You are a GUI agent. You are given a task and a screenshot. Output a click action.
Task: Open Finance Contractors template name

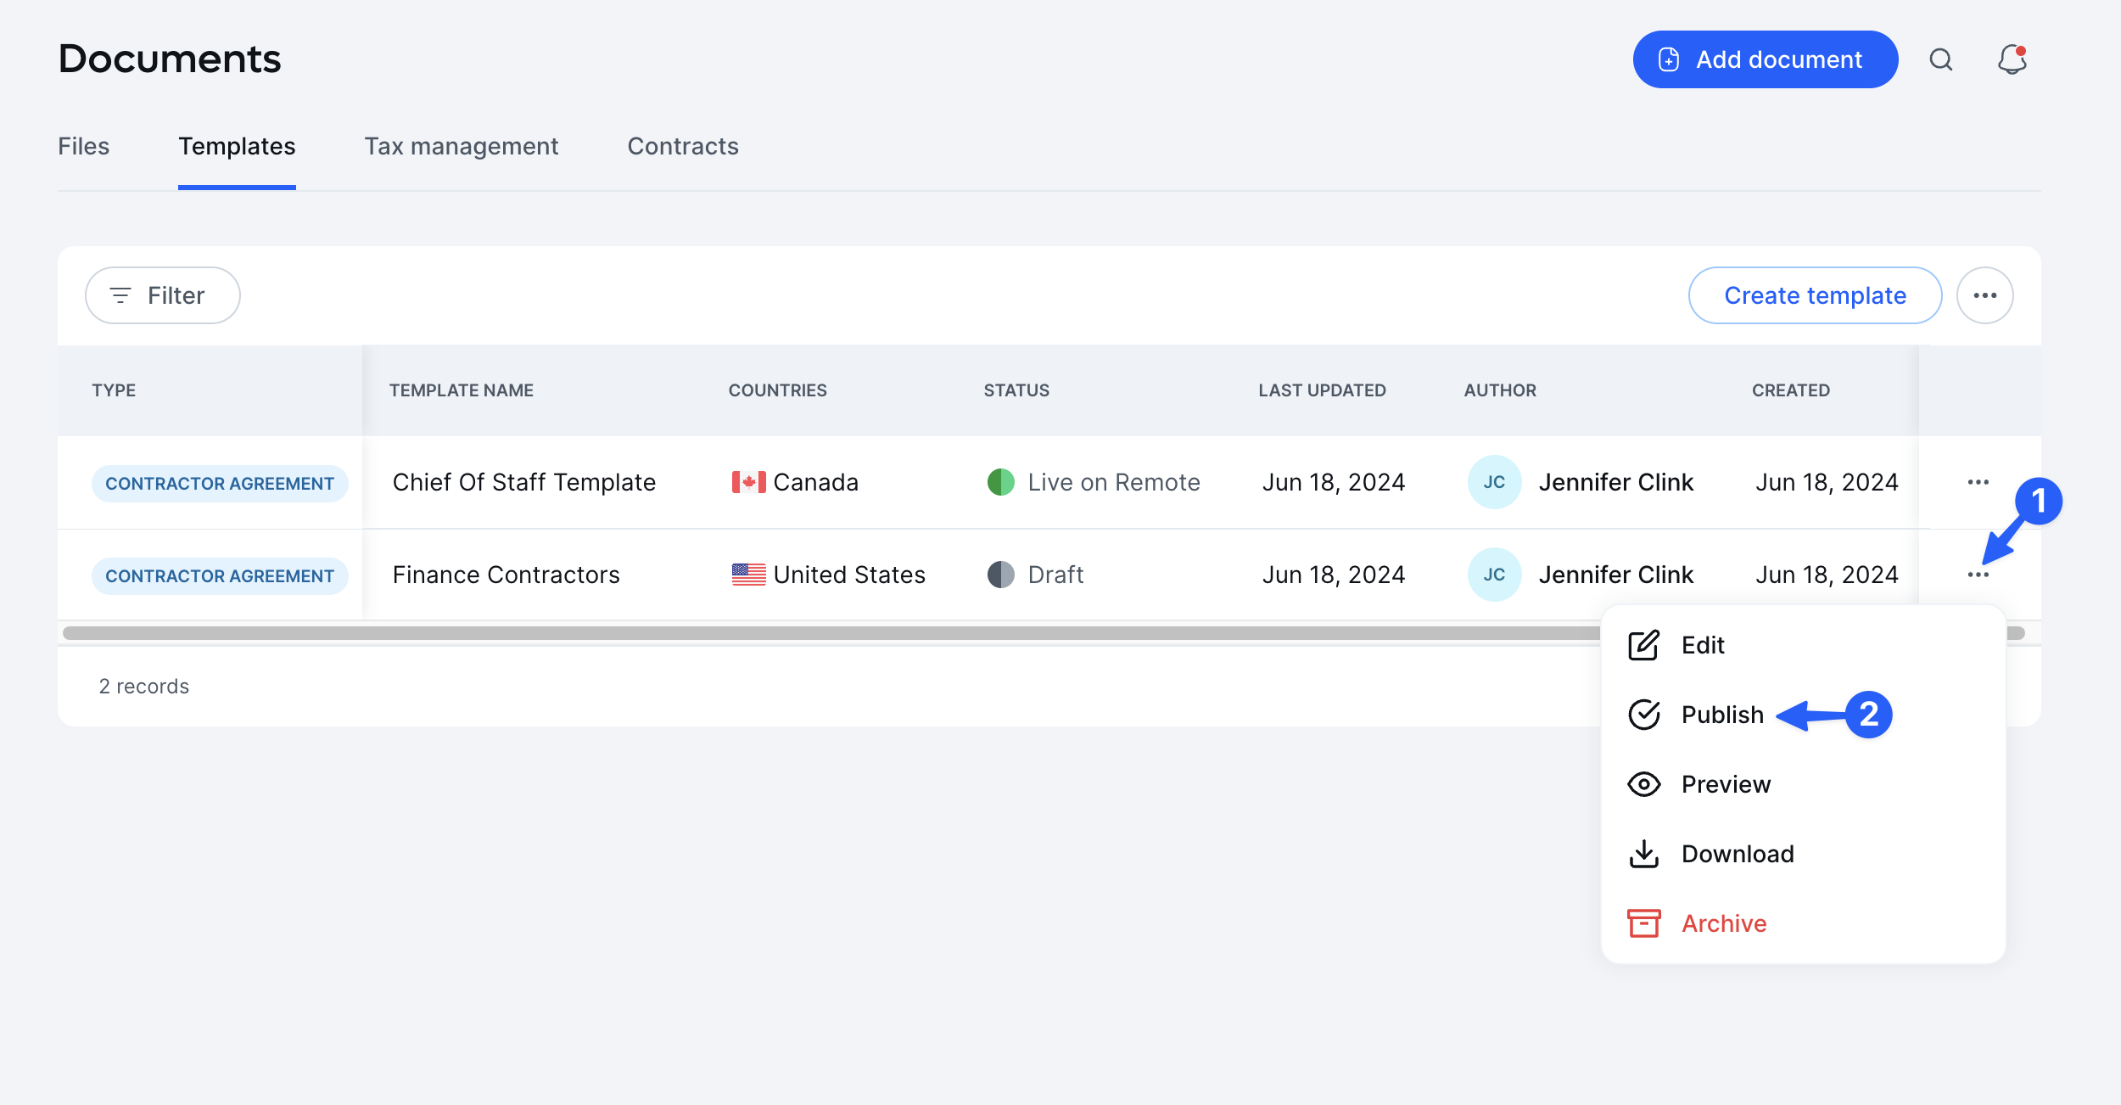click(x=506, y=575)
